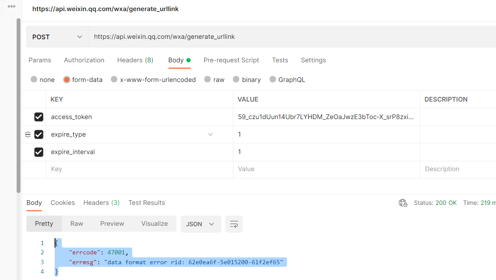This screenshot has height=280, width=496.
Task: Click the errmsg line in response
Action: pyautogui.click(x=176, y=262)
